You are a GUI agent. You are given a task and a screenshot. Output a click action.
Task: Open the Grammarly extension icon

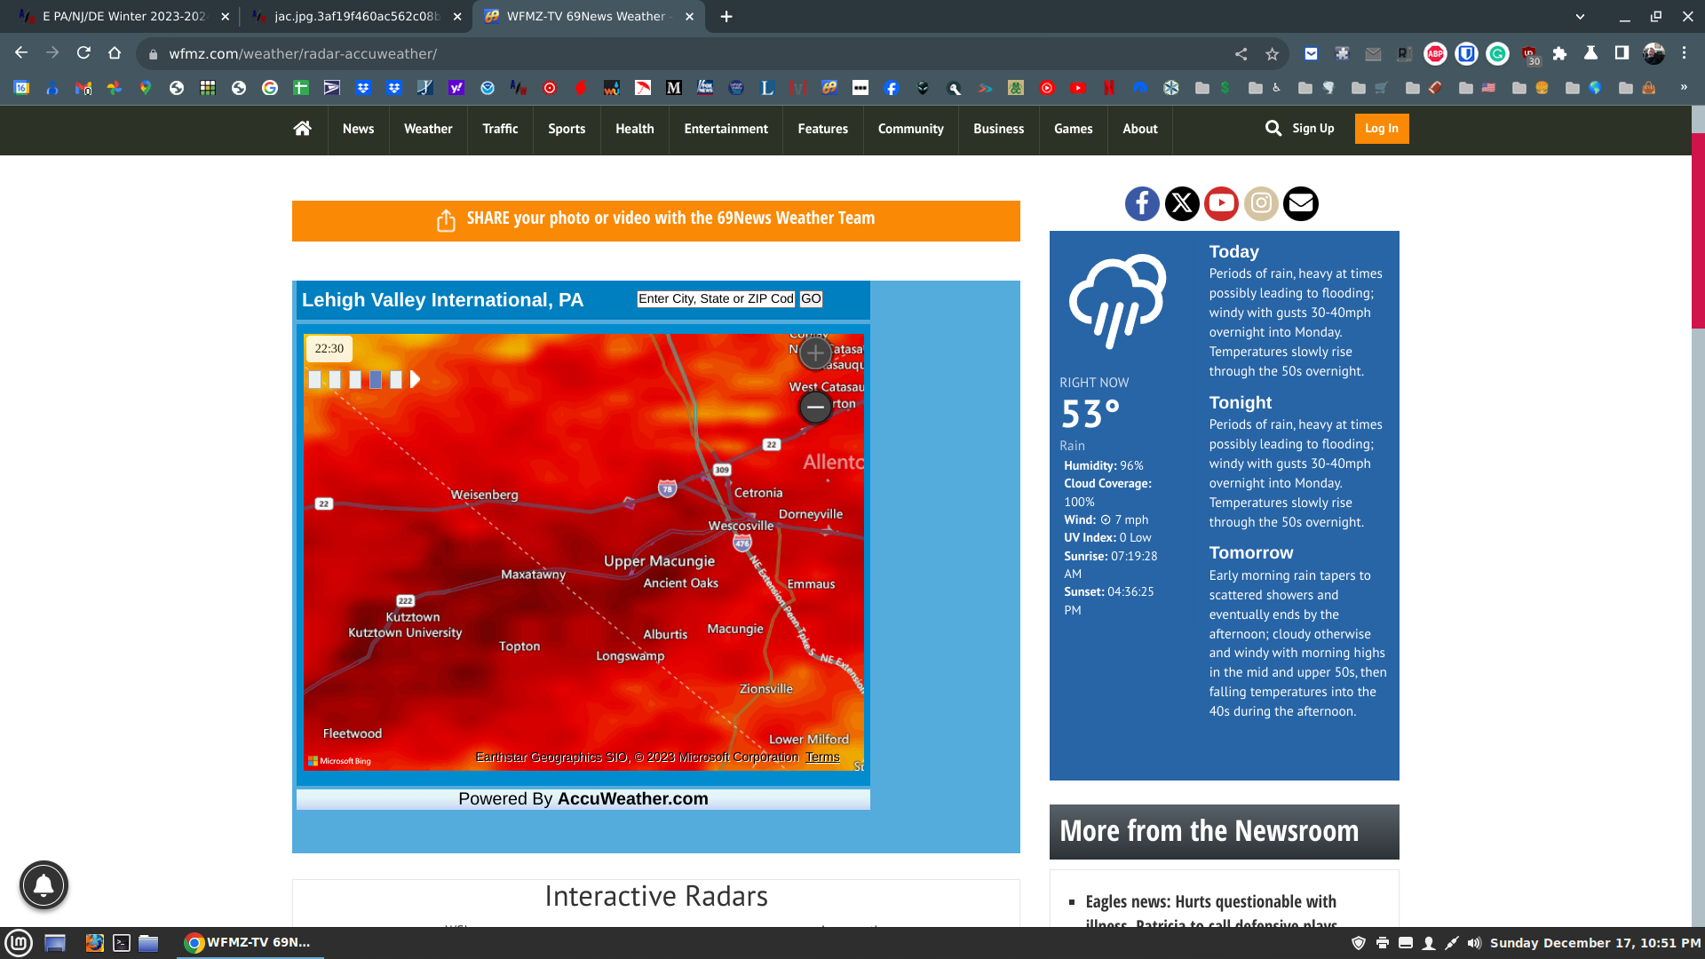pos(1497,54)
